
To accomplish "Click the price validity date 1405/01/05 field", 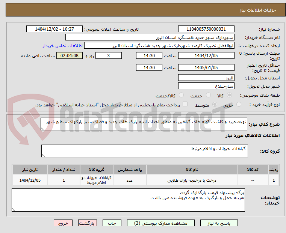I will tap(206, 67).
